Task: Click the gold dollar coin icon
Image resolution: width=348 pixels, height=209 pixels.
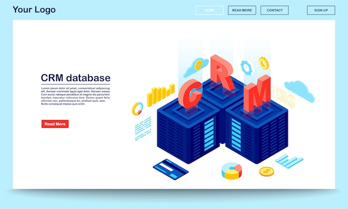Action: pos(266,172)
